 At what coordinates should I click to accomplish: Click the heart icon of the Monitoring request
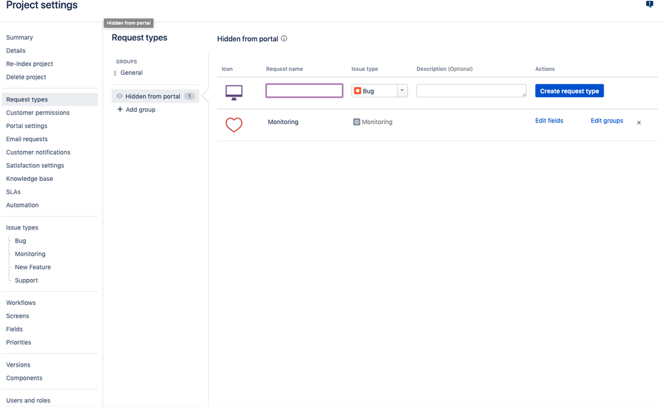pyautogui.click(x=234, y=125)
